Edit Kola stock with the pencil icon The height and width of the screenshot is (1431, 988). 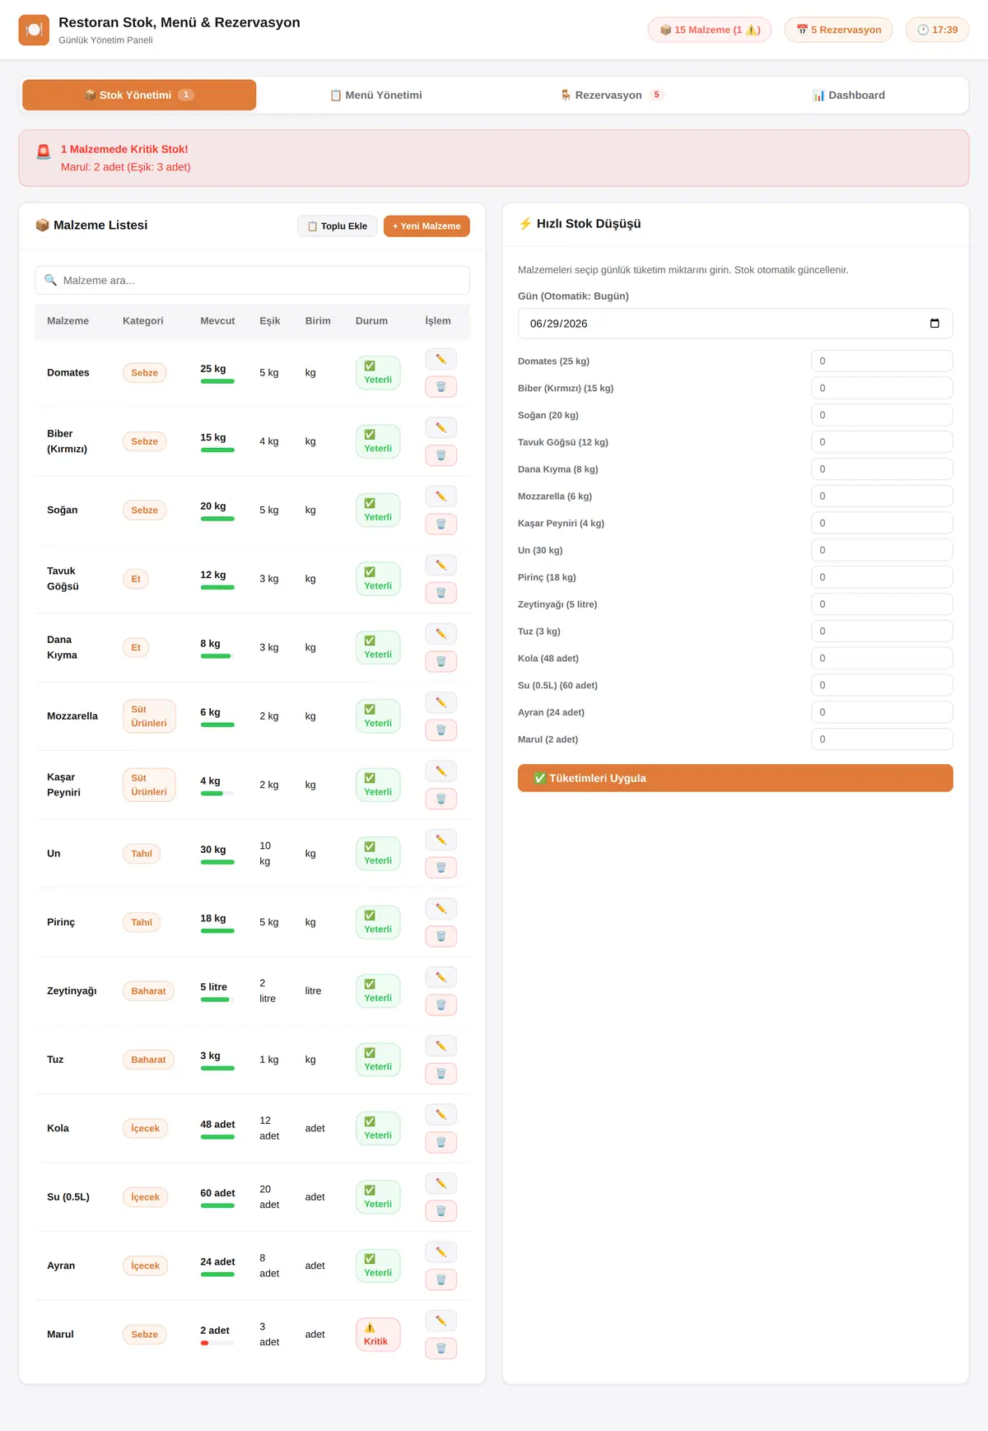pos(440,1115)
